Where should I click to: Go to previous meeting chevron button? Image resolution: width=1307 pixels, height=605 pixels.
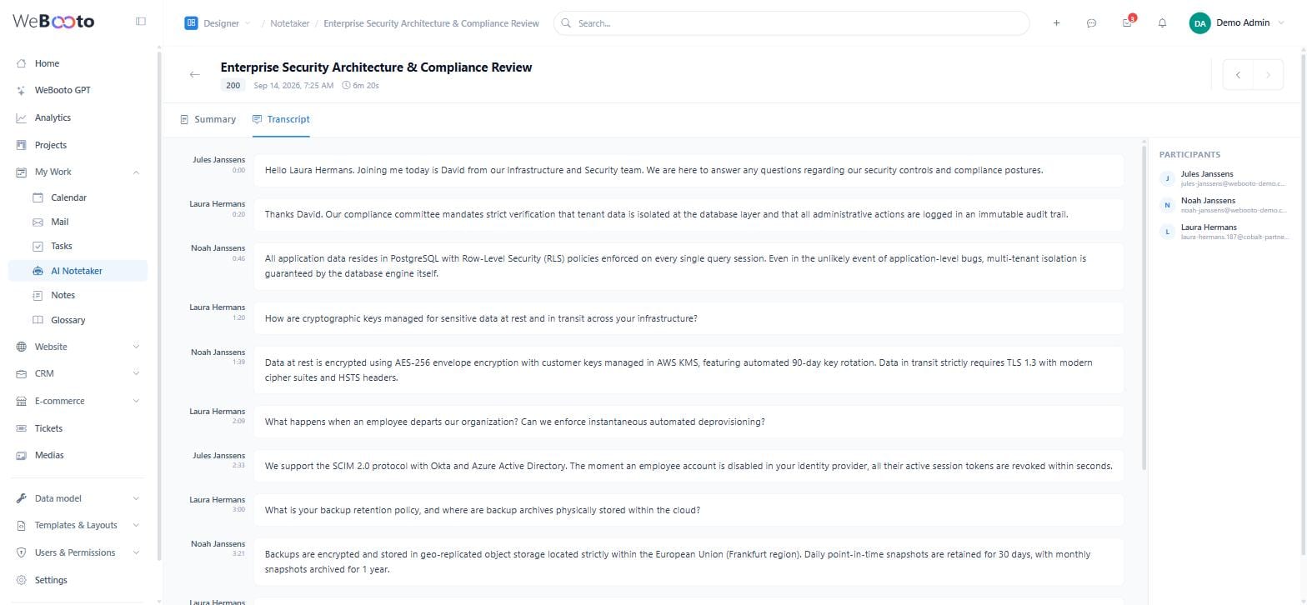coord(1238,75)
